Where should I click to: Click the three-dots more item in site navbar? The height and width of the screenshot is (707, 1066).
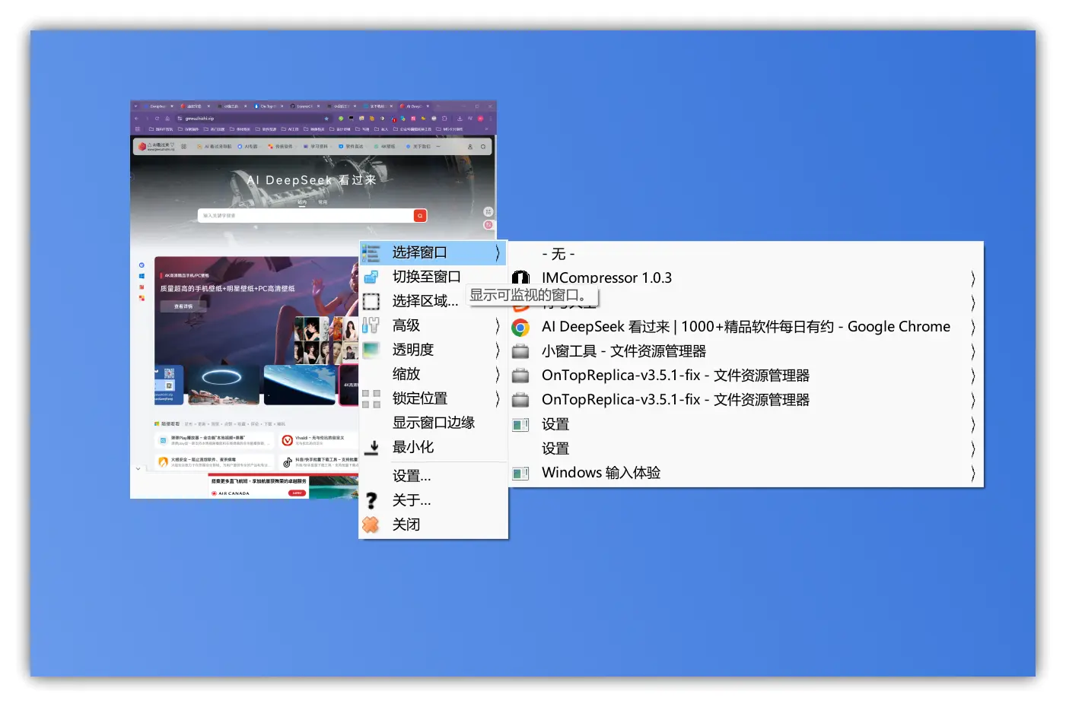[x=438, y=147]
